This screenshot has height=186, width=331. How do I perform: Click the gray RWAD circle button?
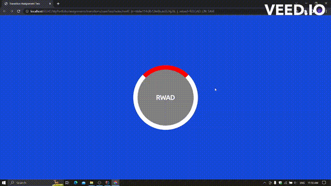[x=165, y=98]
